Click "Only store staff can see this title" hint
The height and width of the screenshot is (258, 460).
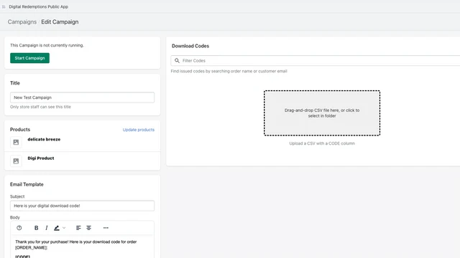click(40, 107)
